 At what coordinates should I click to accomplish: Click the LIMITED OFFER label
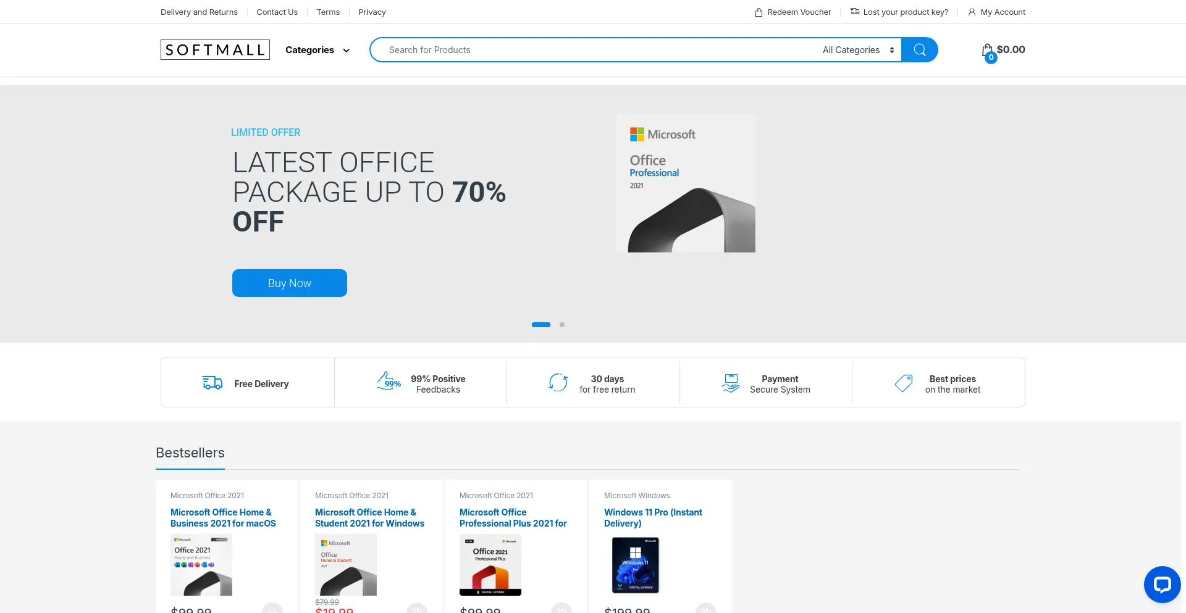pos(266,133)
